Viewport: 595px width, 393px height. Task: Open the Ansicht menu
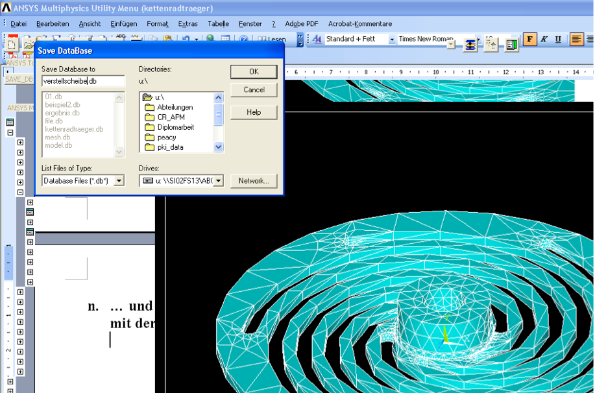[90, 24]
